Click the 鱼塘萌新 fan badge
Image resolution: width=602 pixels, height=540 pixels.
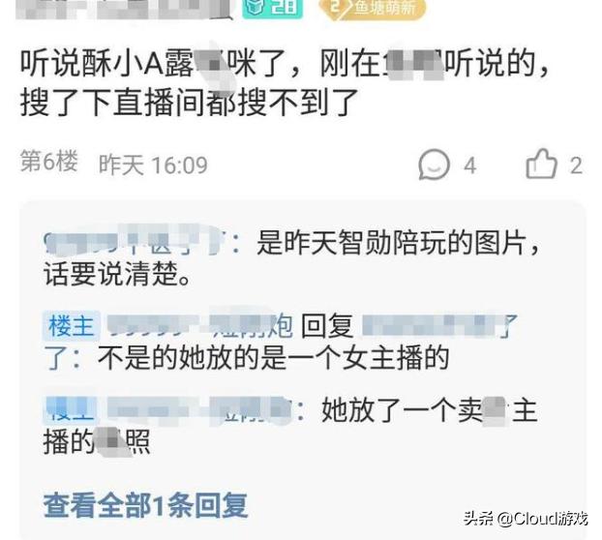coord(373,9)
